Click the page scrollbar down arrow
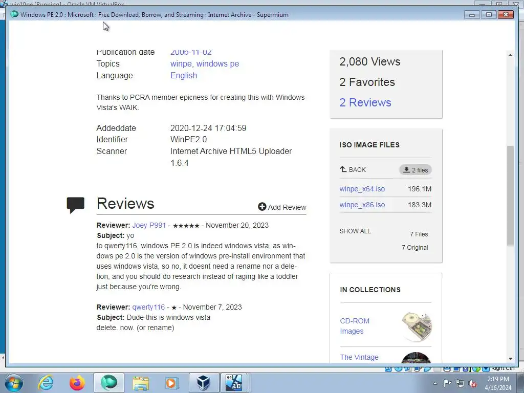This screenshot has width=524, height=393. click(x=510, y=359)
